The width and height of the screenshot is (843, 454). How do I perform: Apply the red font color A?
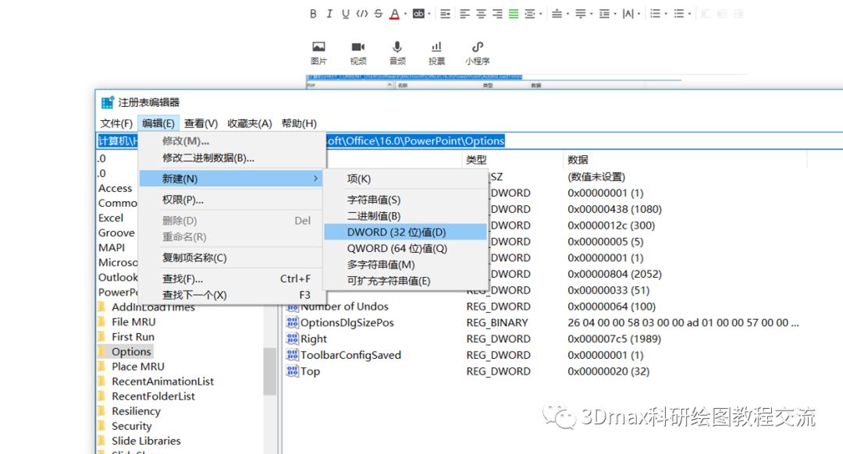coord(395,14)
